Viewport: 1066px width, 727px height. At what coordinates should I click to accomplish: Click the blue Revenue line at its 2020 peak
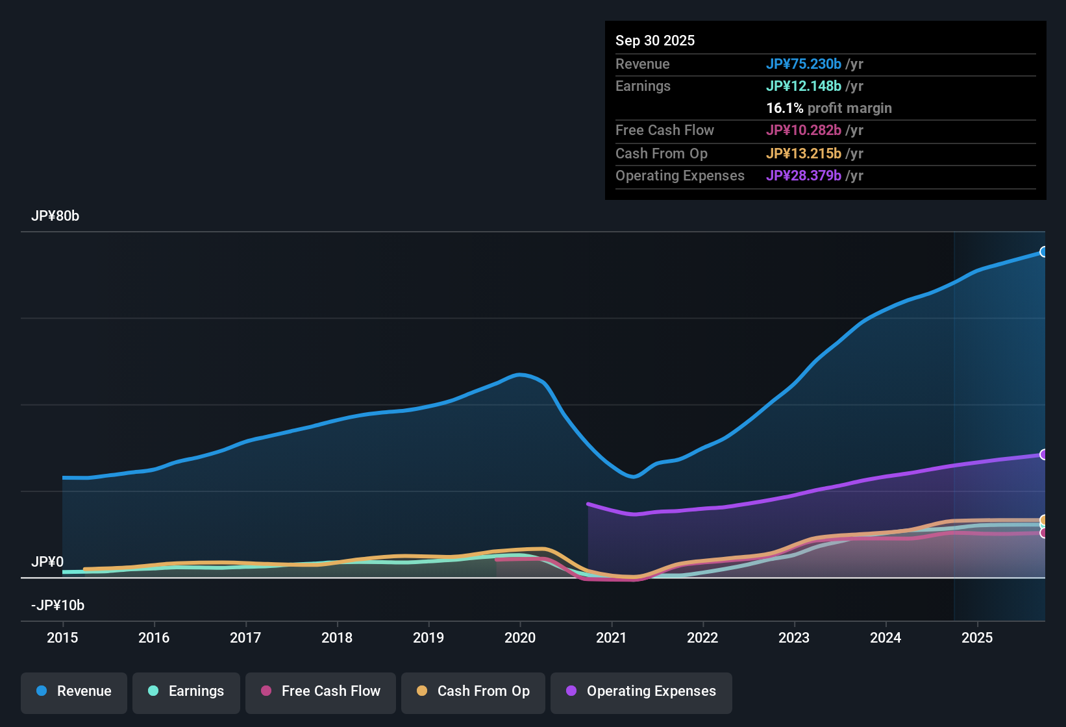520,375
